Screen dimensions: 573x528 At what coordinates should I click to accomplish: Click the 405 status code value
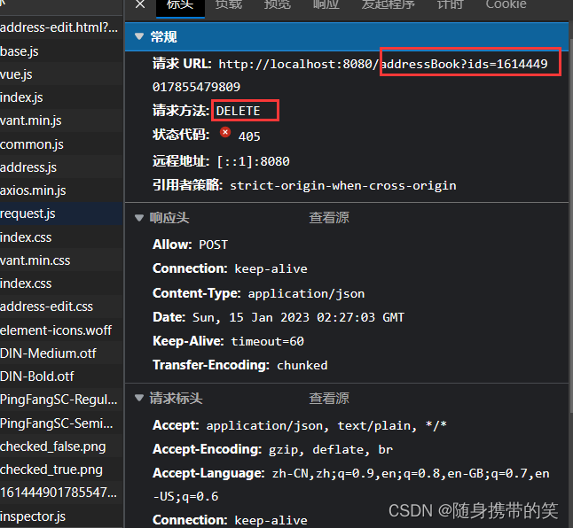(249, 136)
